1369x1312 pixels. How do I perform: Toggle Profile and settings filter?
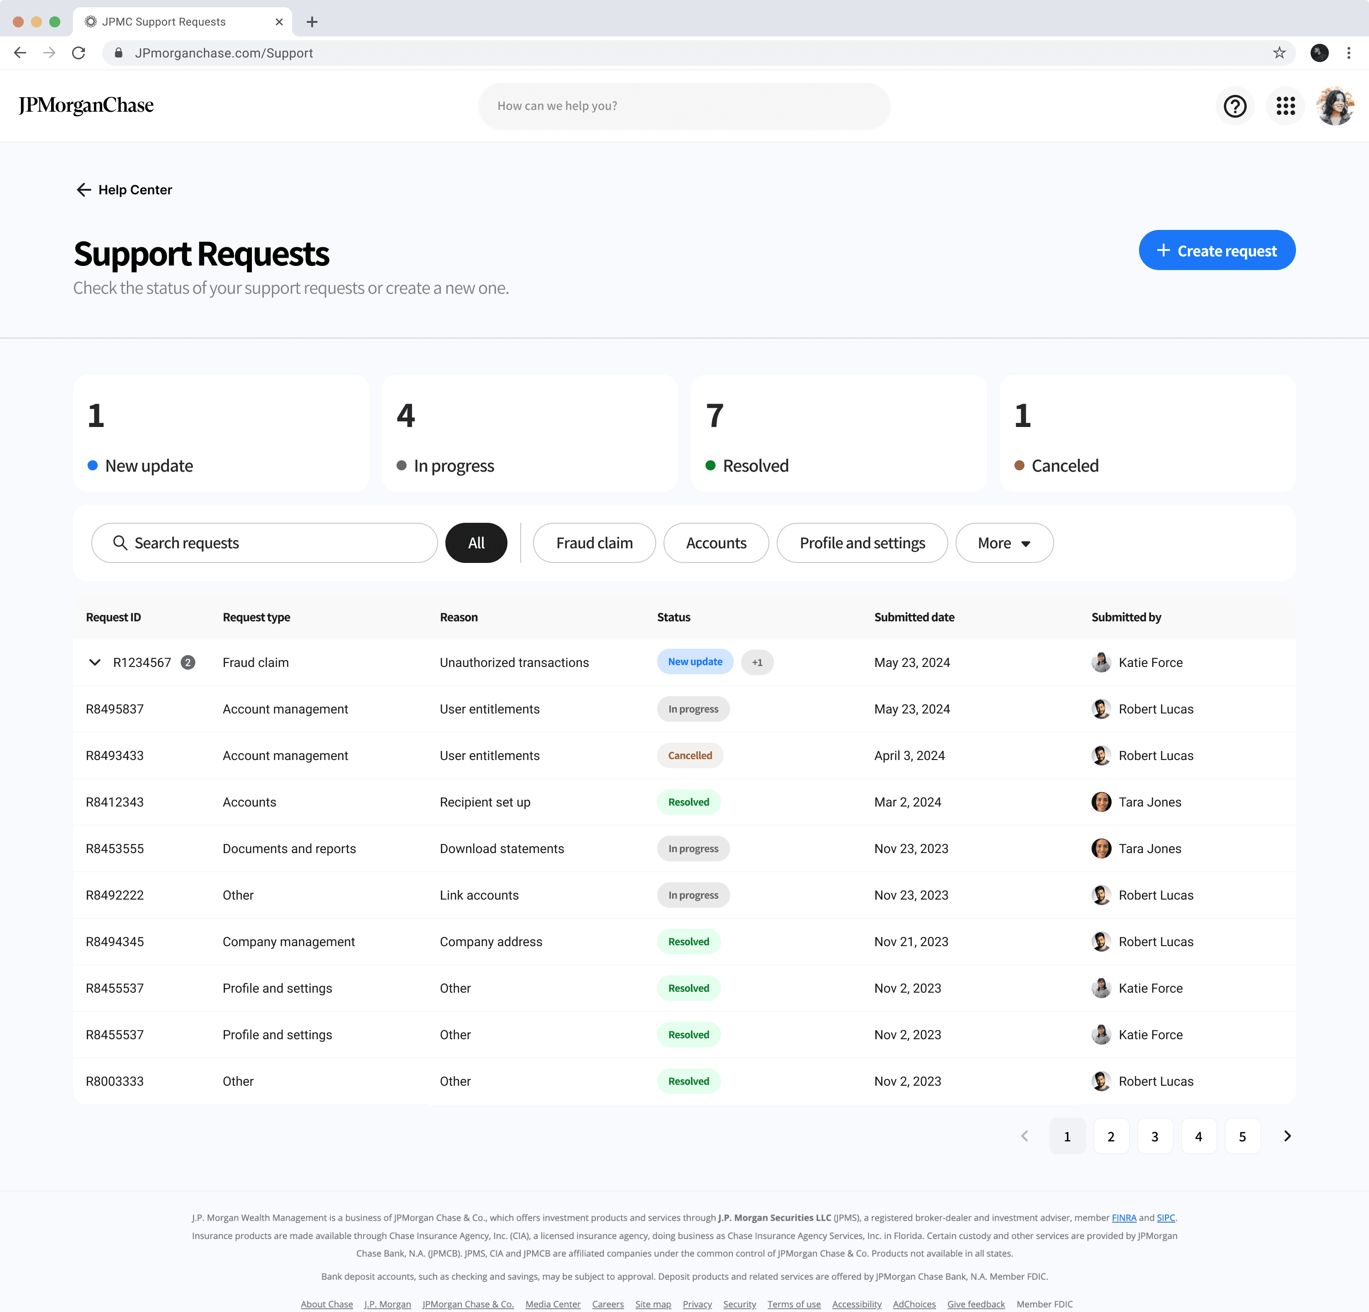coord(861,542)
